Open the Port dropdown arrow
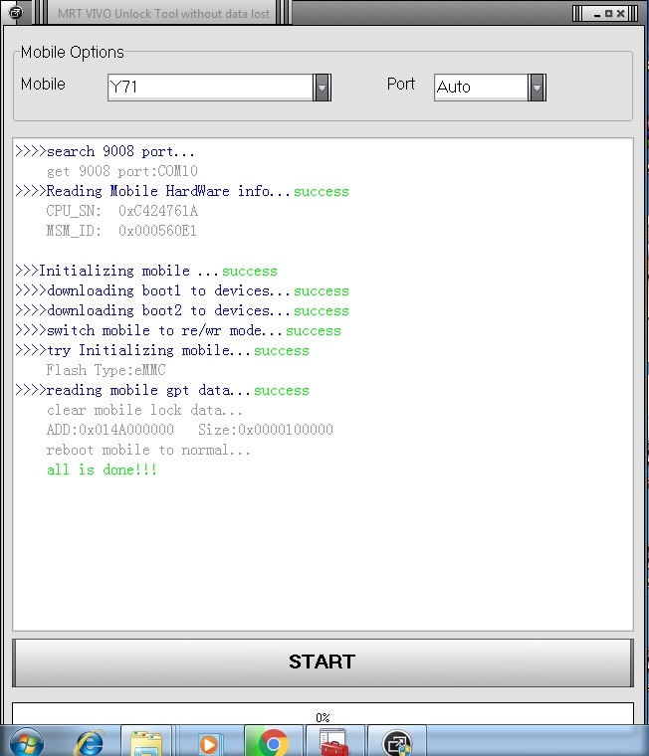The height and width of the screenshot is (756, 649). click(537, 88)
